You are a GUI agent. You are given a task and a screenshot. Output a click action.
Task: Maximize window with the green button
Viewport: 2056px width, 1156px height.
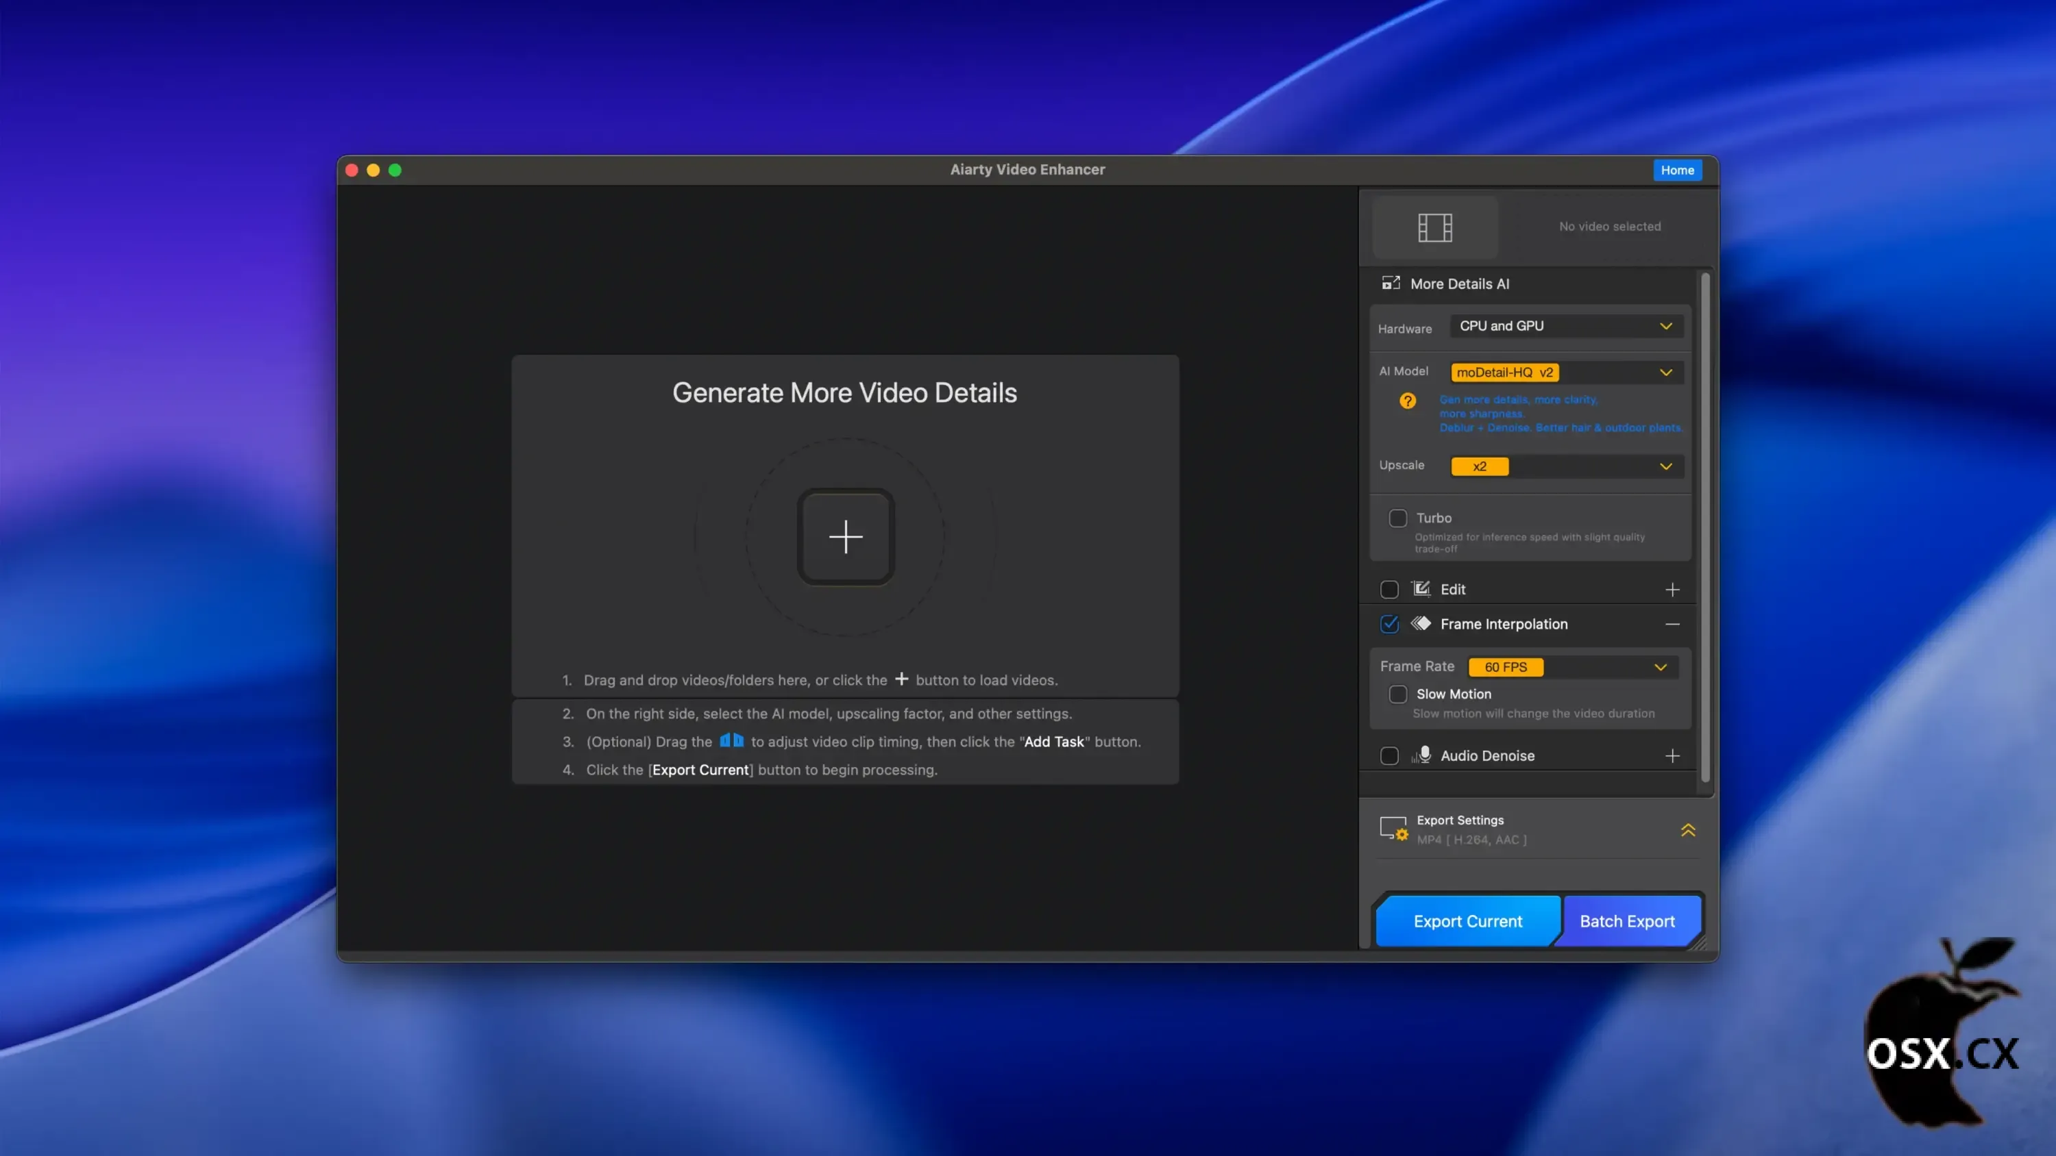(394, 170)
